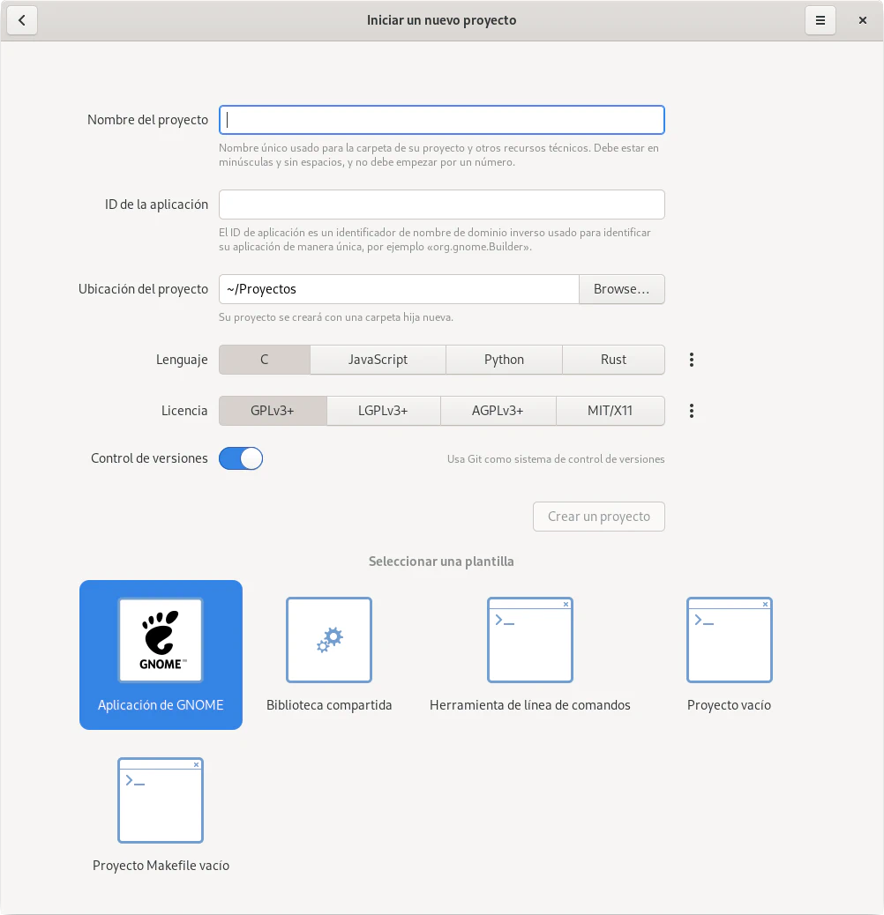Select the Proyecto vacío template icon

pos(730,640)
